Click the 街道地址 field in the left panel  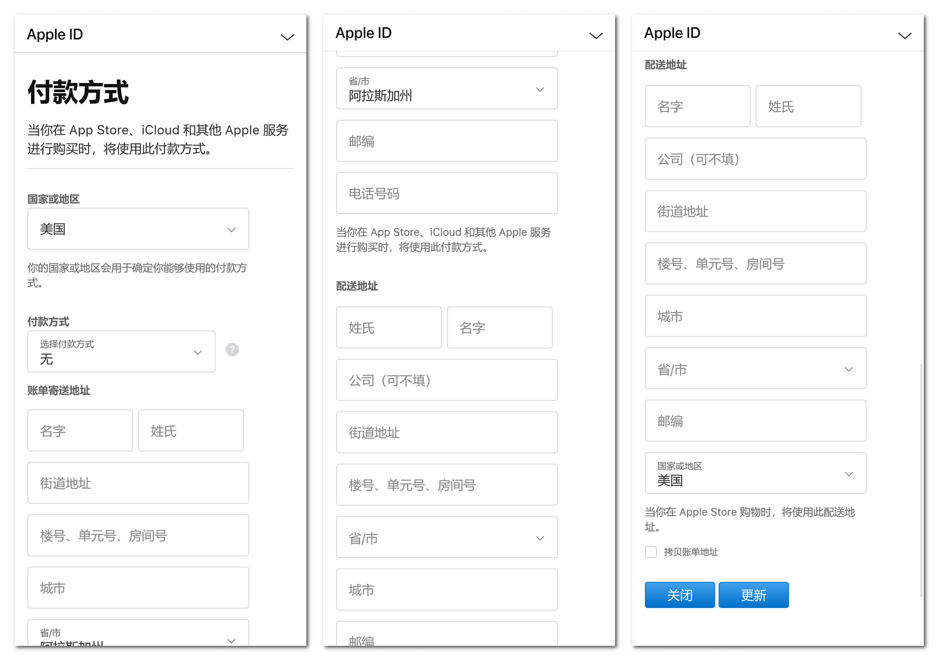pyautogui.click(x=138, y=483)
